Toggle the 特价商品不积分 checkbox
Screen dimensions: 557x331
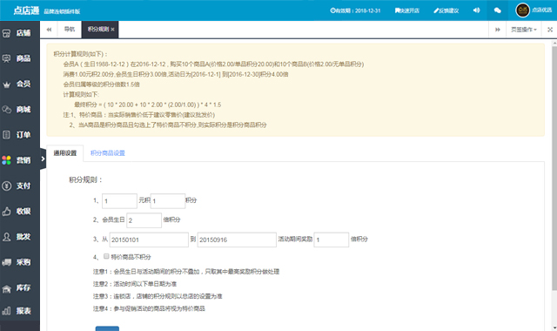point(106,256)
